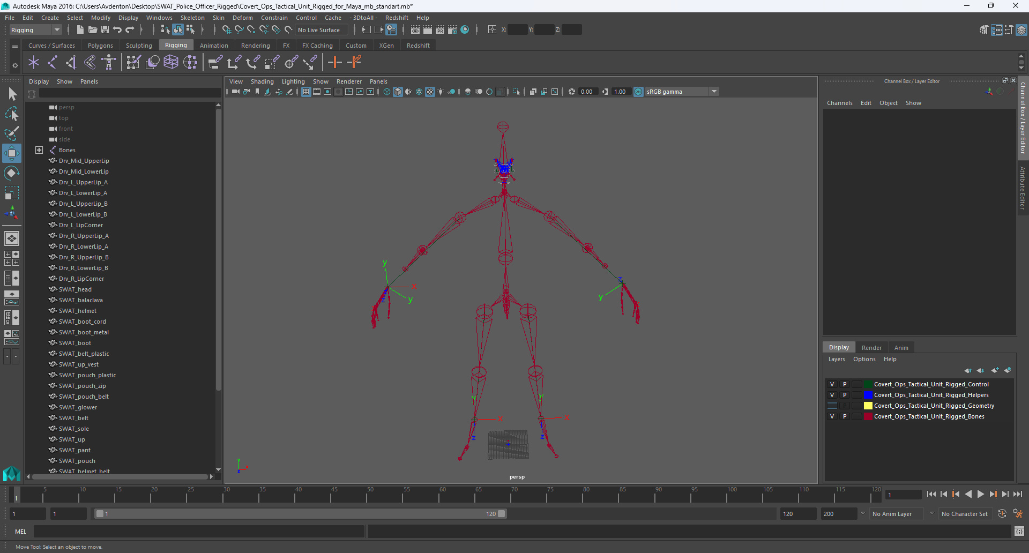
Task: Click Create new layer with selected icon
Action: tap(1008, 370)
